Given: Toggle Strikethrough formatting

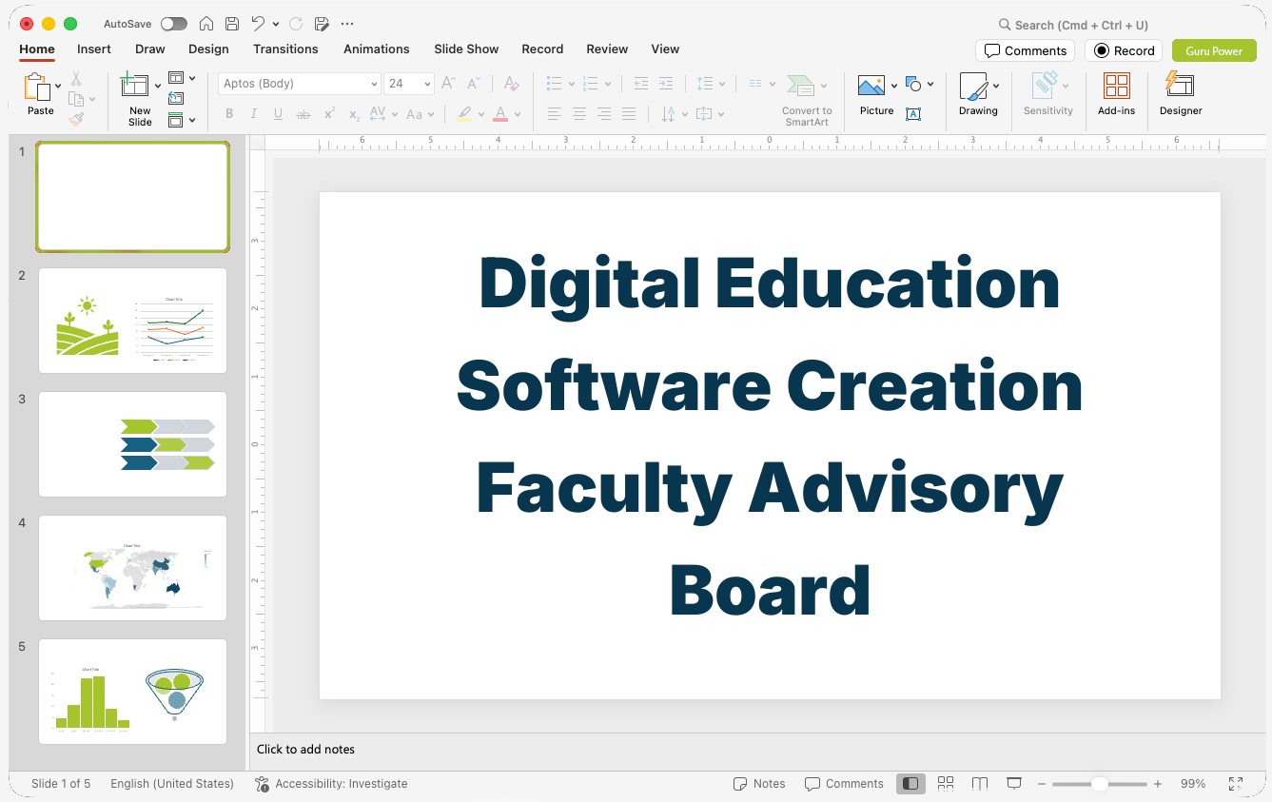Looking at the screenshot, I should [x=303, y=114].
